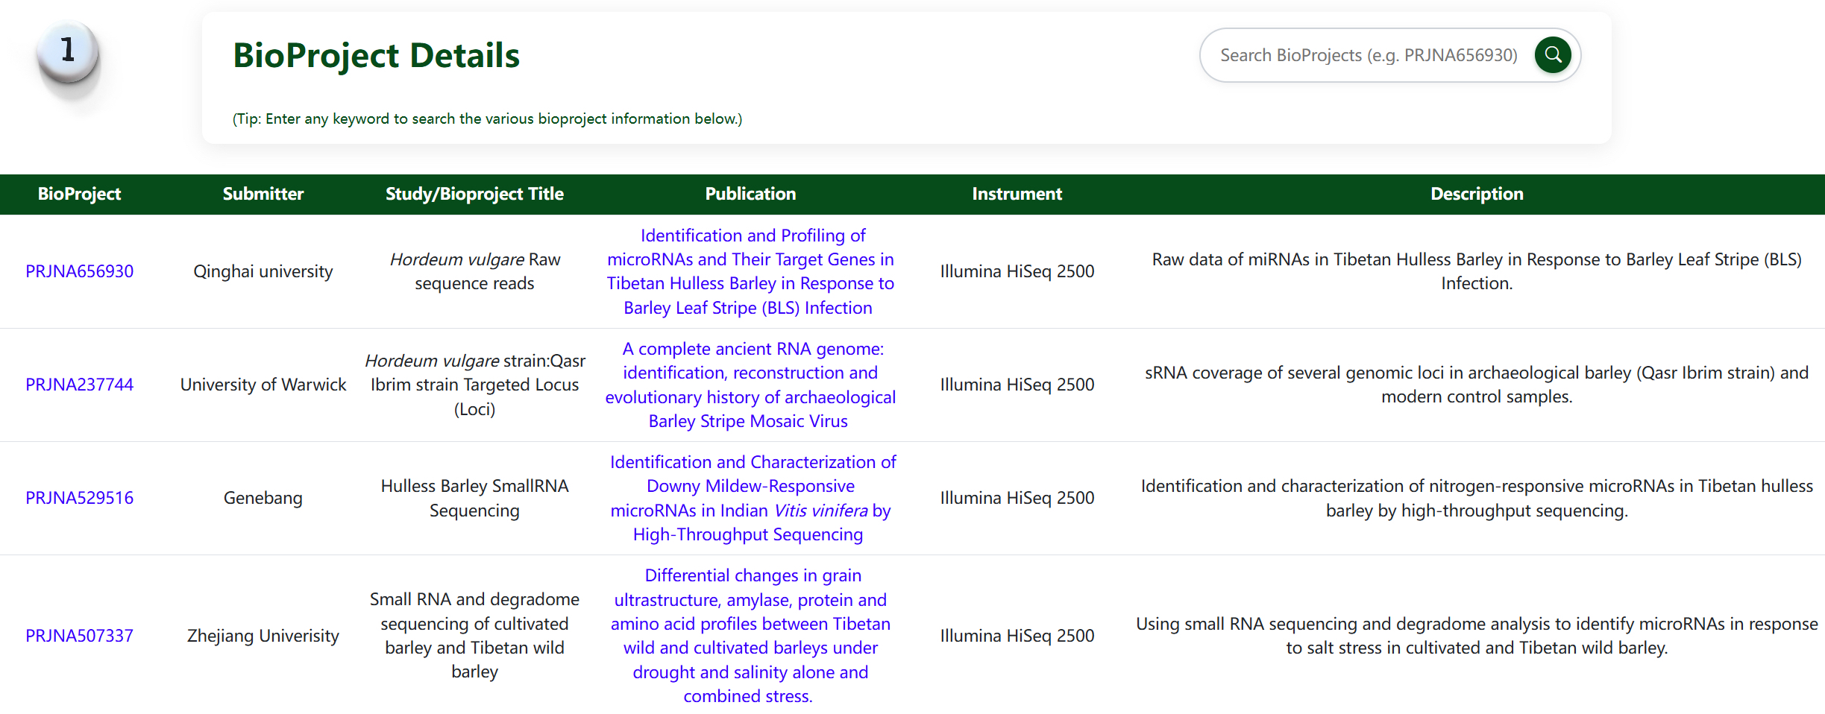Open the PRJNA237744 bioproject link
1825x714 pixels.
pos(80,385)
